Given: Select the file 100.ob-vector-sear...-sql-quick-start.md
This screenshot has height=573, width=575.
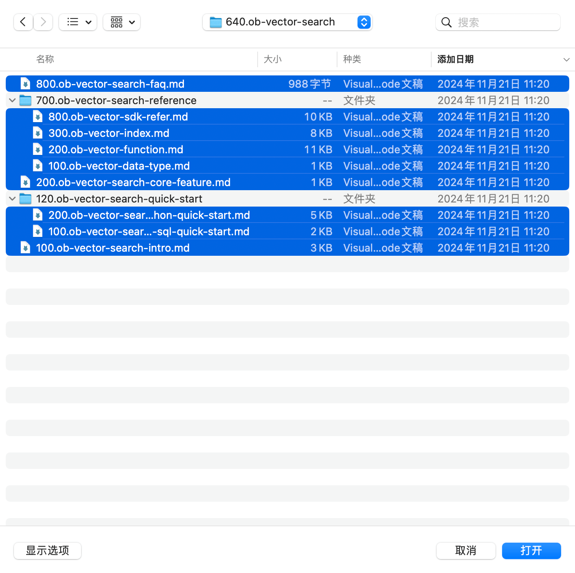Looking at the screenshot, I should [149, 232].
